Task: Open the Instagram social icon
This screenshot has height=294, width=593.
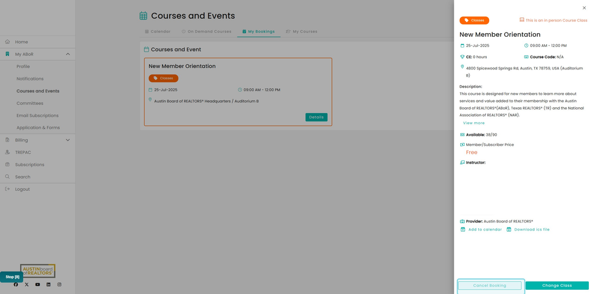Action: [x=59, y=285]
